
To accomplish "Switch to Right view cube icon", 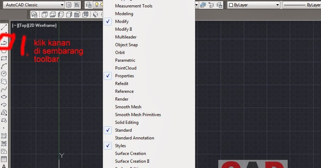I will coord(69,14).
